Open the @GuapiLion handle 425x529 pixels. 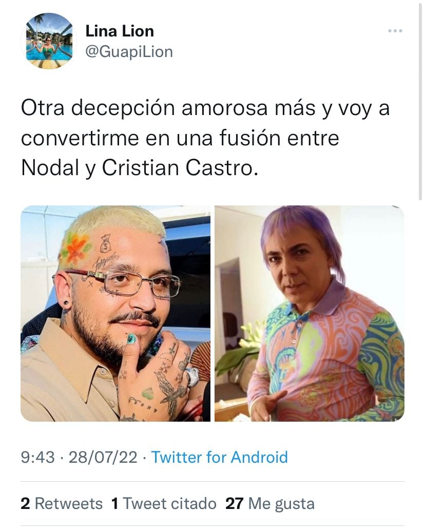coord(129,52)
